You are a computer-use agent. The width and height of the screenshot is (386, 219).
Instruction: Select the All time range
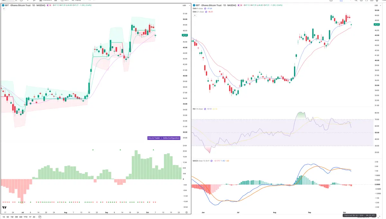pos(34,217)
